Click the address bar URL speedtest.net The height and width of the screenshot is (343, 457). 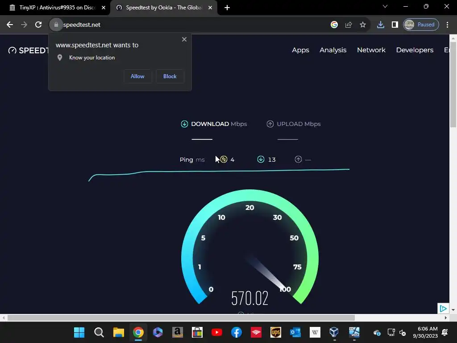coord(82,25)
